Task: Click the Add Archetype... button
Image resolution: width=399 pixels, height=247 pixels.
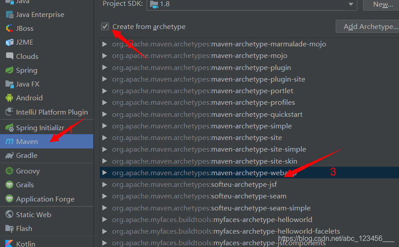Action: click(x=368, y=26)
